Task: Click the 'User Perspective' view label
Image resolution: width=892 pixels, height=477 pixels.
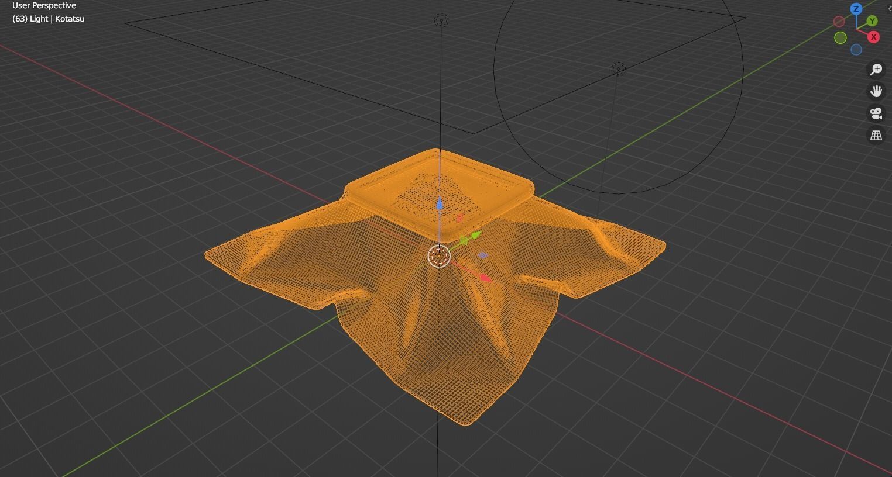Action: (x=44, y=6)
